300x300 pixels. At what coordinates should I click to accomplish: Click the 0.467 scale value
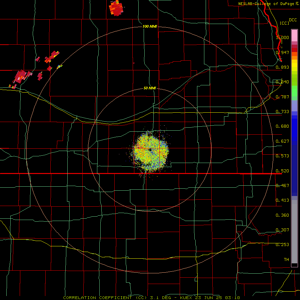(x=282, y=186)
